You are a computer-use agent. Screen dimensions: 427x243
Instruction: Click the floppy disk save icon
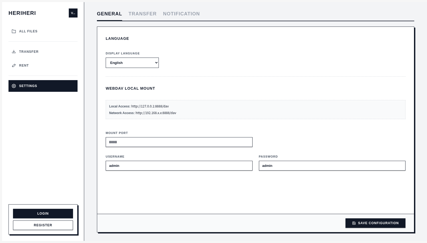pos(354,223)
